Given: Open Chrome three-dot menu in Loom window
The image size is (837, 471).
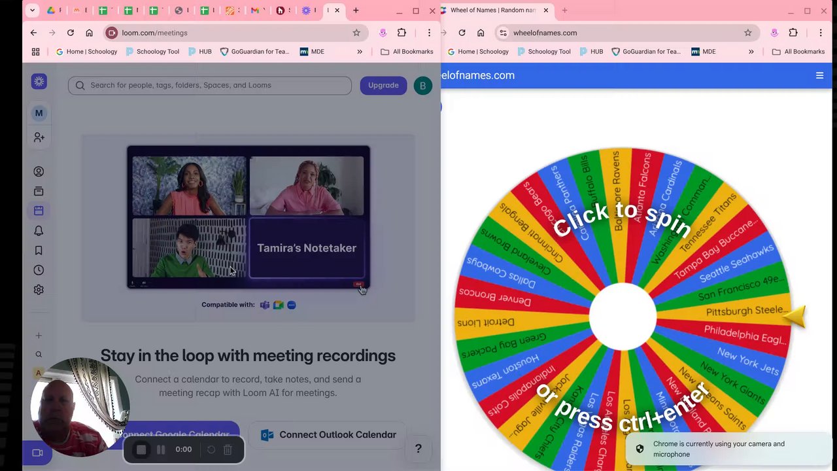Looking at the screenshot, I should point(429,33).
